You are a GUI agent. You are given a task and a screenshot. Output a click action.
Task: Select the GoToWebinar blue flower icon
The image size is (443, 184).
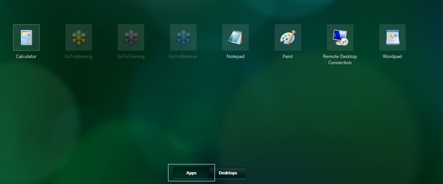coord(183,38)
